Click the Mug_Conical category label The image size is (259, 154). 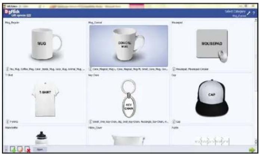95,22
